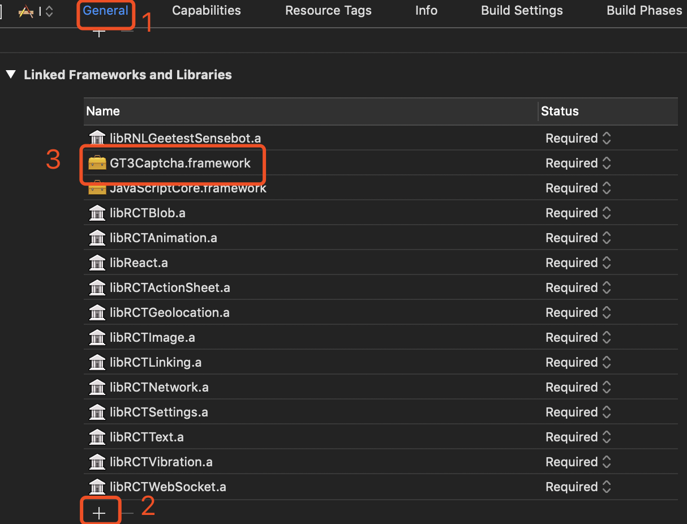Click the libReact.a library icon
Viewport: 687px width, 524px height.
coord(97,263)
